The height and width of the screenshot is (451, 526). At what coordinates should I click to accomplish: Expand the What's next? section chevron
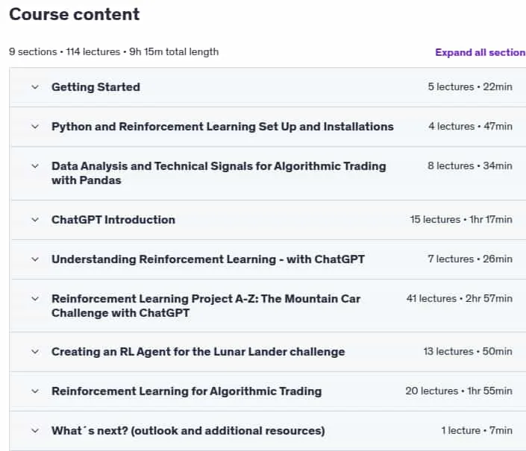tap(35, 431)
